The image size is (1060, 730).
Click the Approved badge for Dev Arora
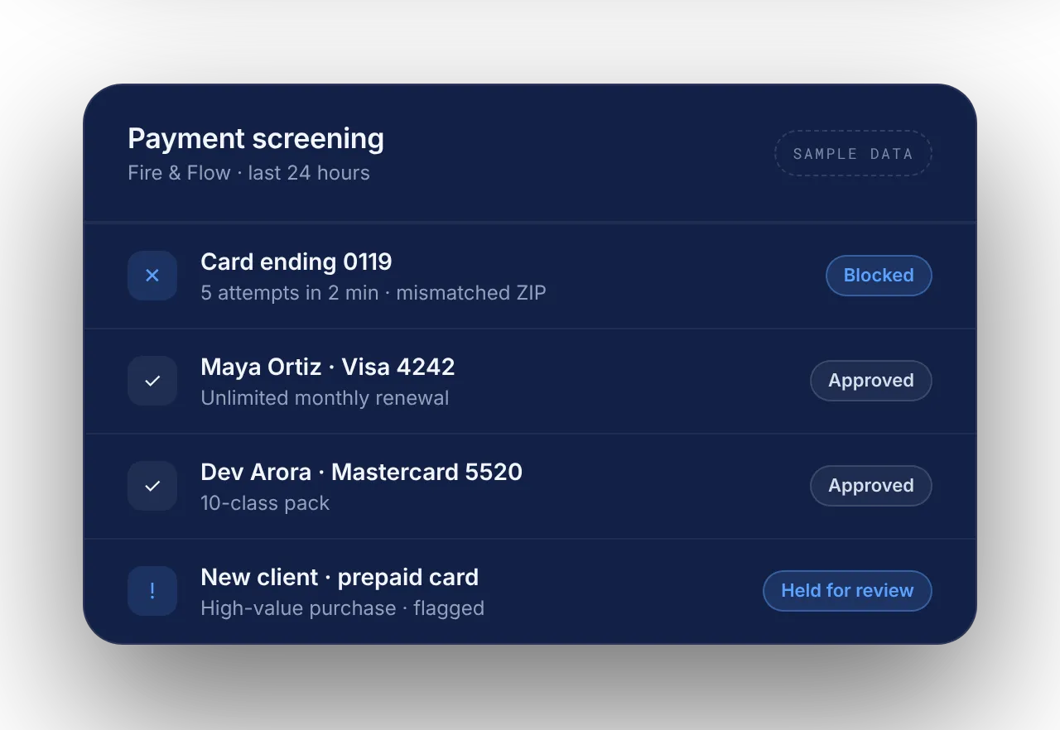point(871,486)
